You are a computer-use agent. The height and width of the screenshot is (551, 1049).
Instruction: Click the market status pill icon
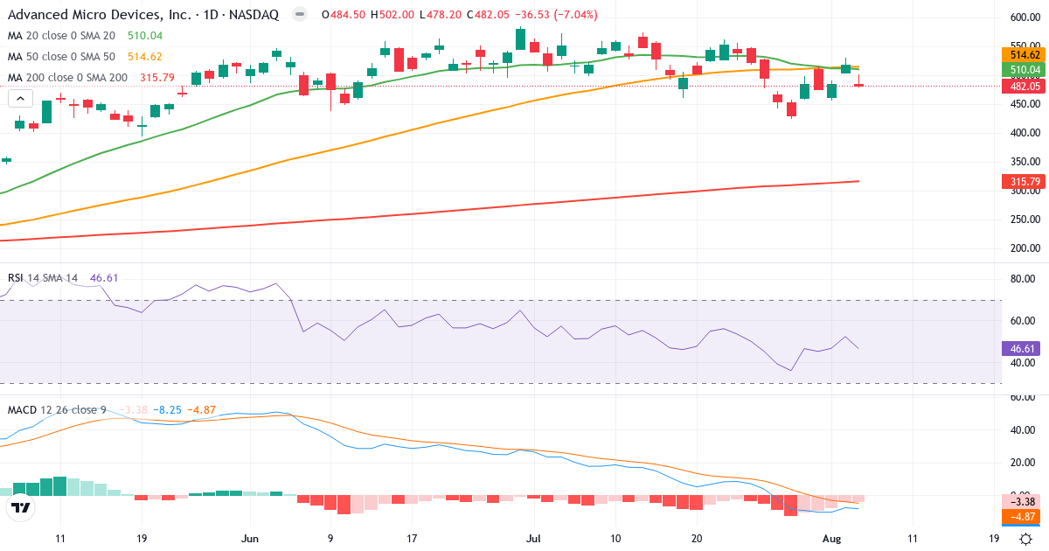tap(300, 15)
